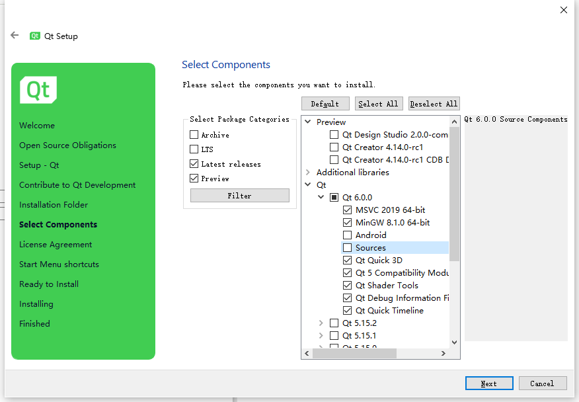Uncheck MSVC 2019 64-bit
The image size is (579, 402).
[x=347, y=210]
